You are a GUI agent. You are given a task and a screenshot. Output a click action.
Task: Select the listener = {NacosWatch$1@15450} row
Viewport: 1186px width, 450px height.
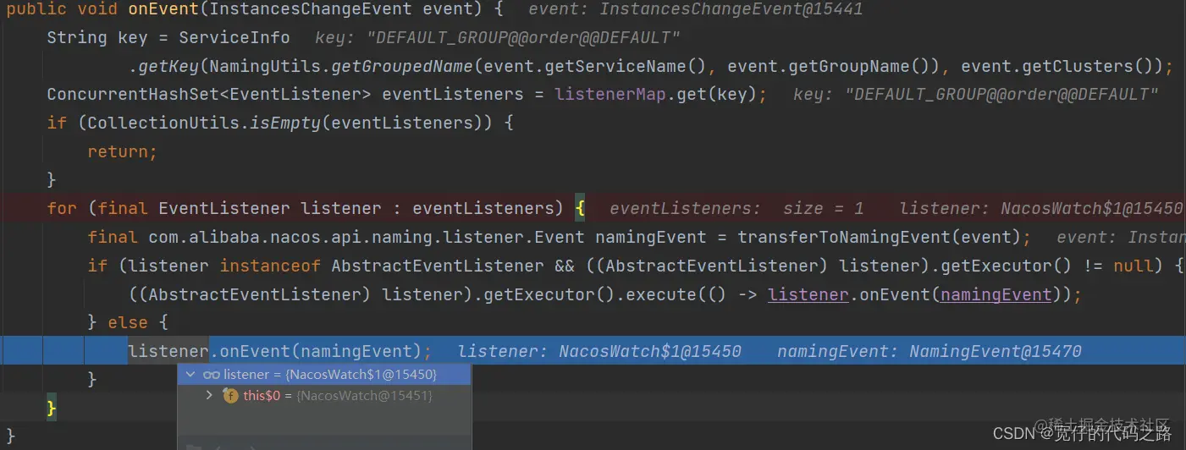click(x=324, y=375)
